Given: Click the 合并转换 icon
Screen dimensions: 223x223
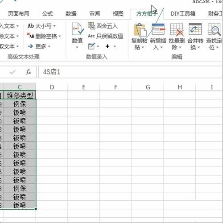Looking at the screenshot, I should [x=195, y=29].
